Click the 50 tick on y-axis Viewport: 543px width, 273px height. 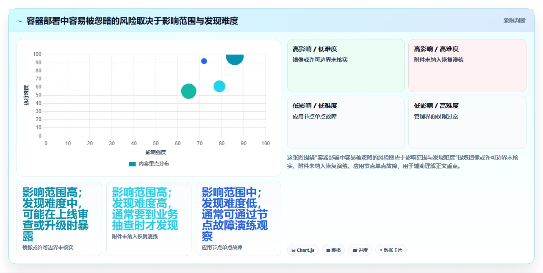click(x=39, y=95)
